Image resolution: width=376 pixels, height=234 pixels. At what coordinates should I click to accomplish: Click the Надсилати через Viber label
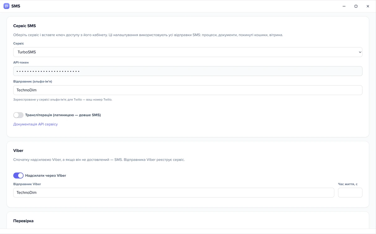point(45,176)
